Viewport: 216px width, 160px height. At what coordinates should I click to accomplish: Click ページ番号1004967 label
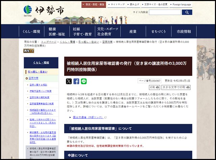(150, 81)
